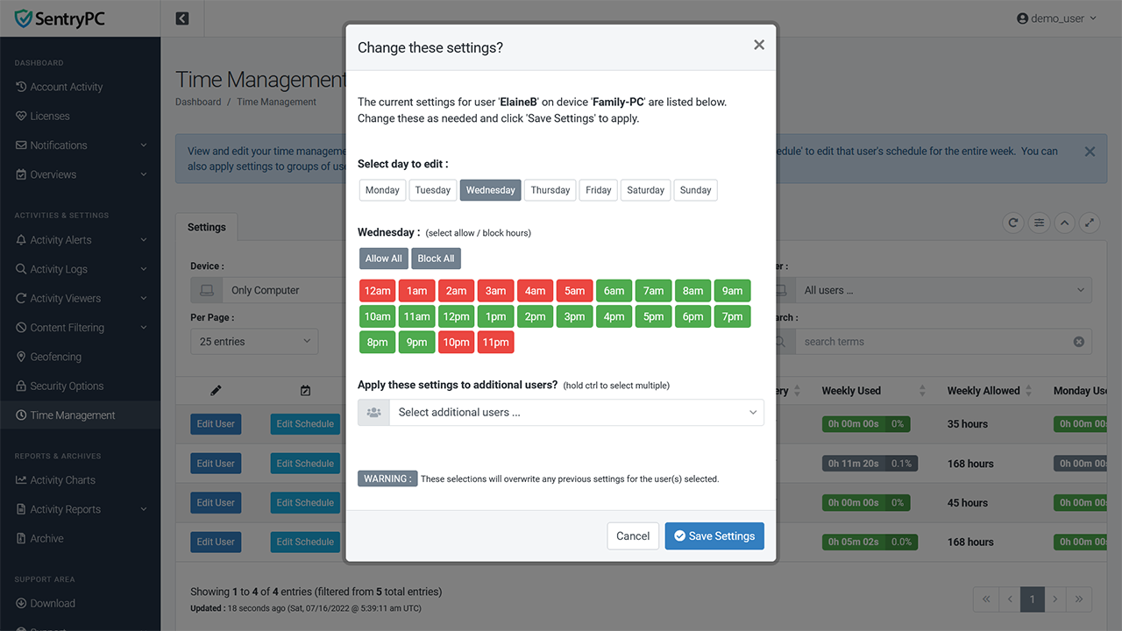Dismiss the blue info banner
The image size is (1122, 631).
point(1090,152)
